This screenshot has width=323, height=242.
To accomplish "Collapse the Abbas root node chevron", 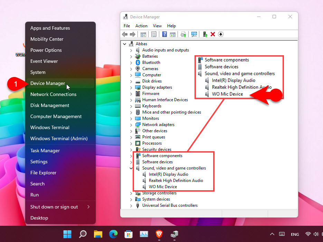I will 125,44.
